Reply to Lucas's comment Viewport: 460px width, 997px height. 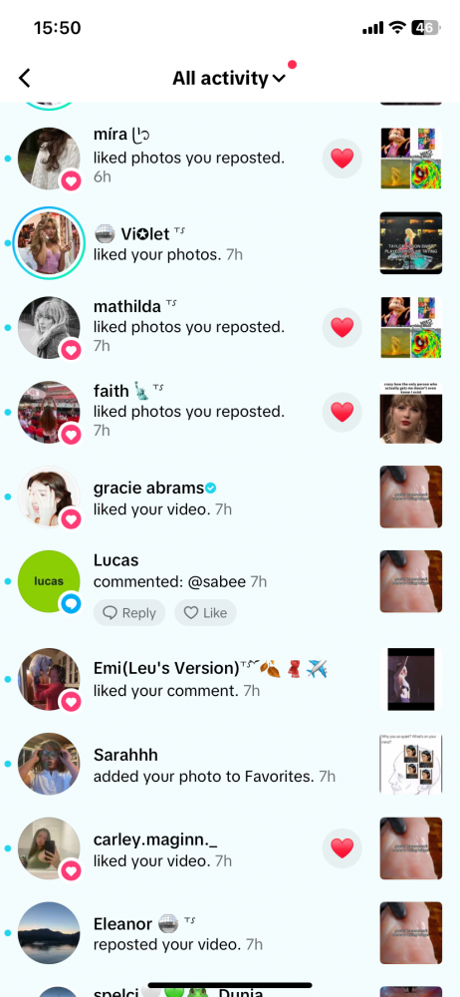[129, 613]
